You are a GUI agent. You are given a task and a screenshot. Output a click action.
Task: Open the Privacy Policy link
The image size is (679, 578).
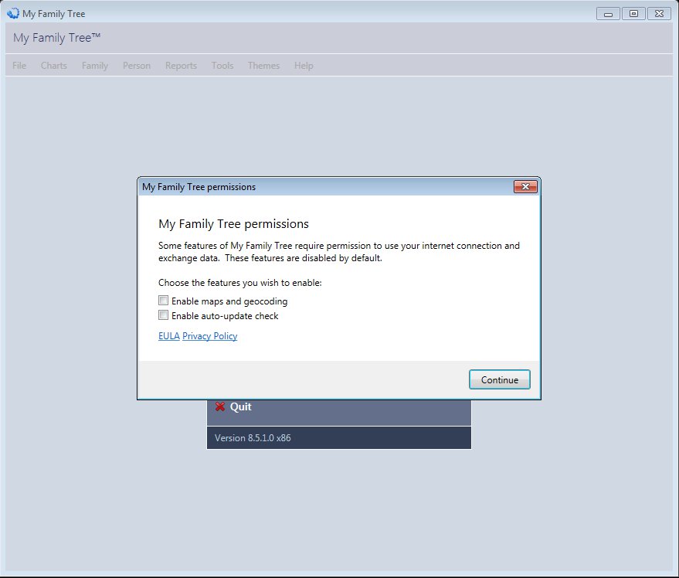click(x=209, y=336)
